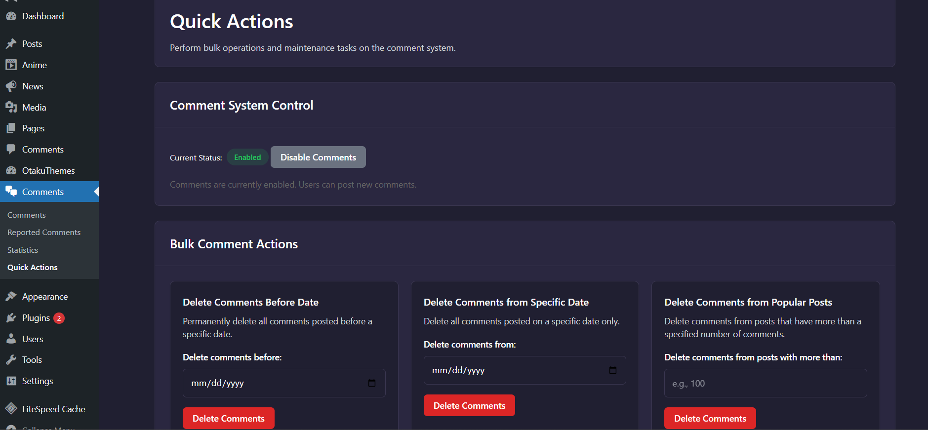Image resolution: width=928 pixels, height=430 pixels.
Task: Open Settings menu
Action: [x=49, y=381]
